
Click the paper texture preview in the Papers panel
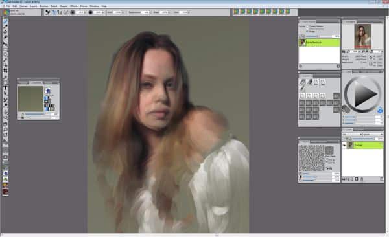312,158
